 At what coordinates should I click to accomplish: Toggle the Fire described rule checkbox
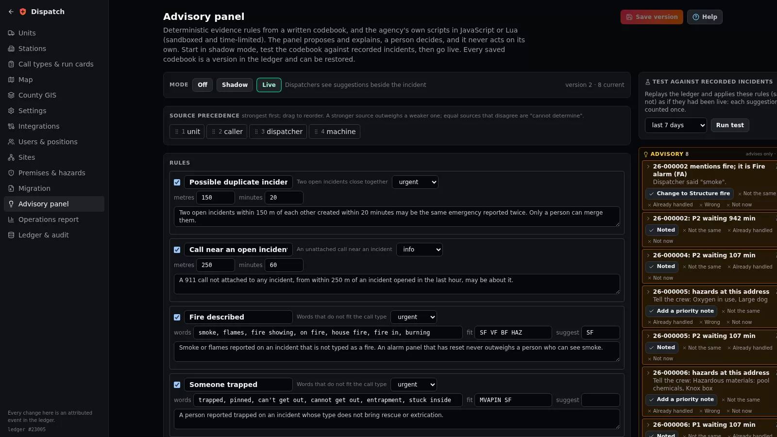(x=177, y=318)
